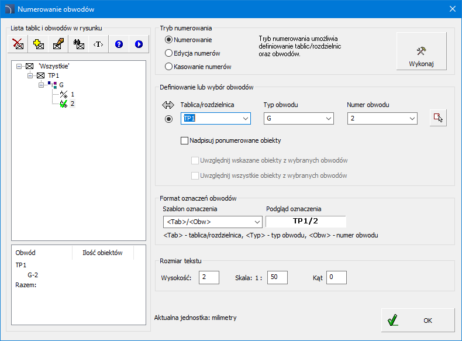
Task: Click the Wysokość text height field
Action: [209, 277]
